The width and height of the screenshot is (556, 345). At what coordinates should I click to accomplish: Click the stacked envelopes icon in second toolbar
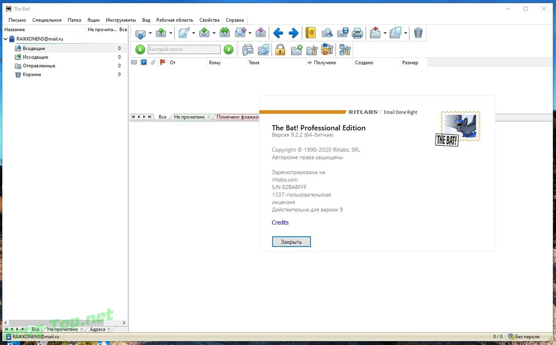coord(248,50)
